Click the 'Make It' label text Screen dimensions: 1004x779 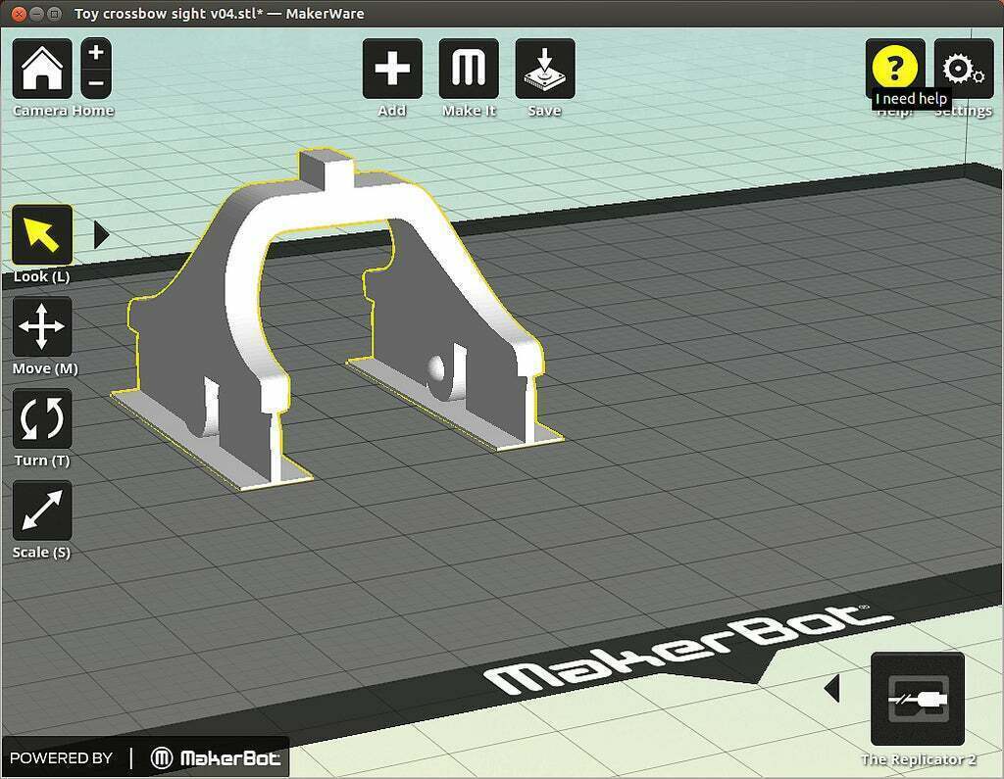(x=469, y=111)
